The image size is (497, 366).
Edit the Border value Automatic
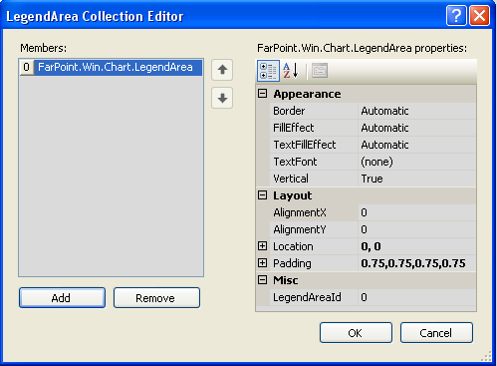pyautogui.click(x=417, y=111)
